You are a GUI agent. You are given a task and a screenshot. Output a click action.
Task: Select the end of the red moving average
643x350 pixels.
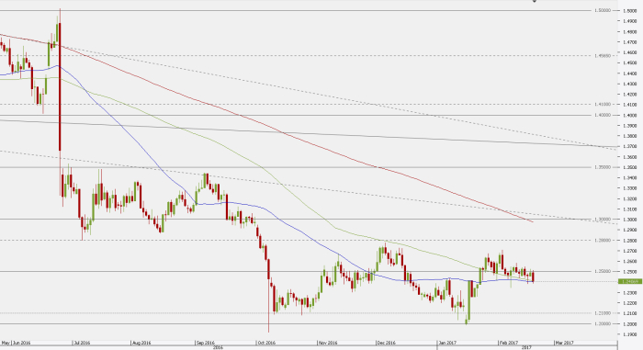pos(532,221)
